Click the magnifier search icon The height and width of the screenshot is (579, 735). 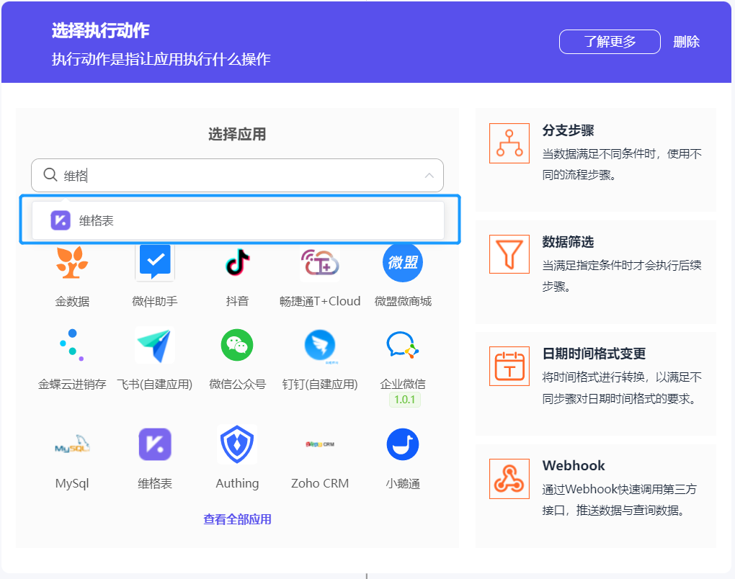point(50,175)
